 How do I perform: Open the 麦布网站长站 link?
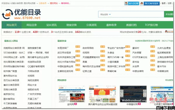pos(10,76)
